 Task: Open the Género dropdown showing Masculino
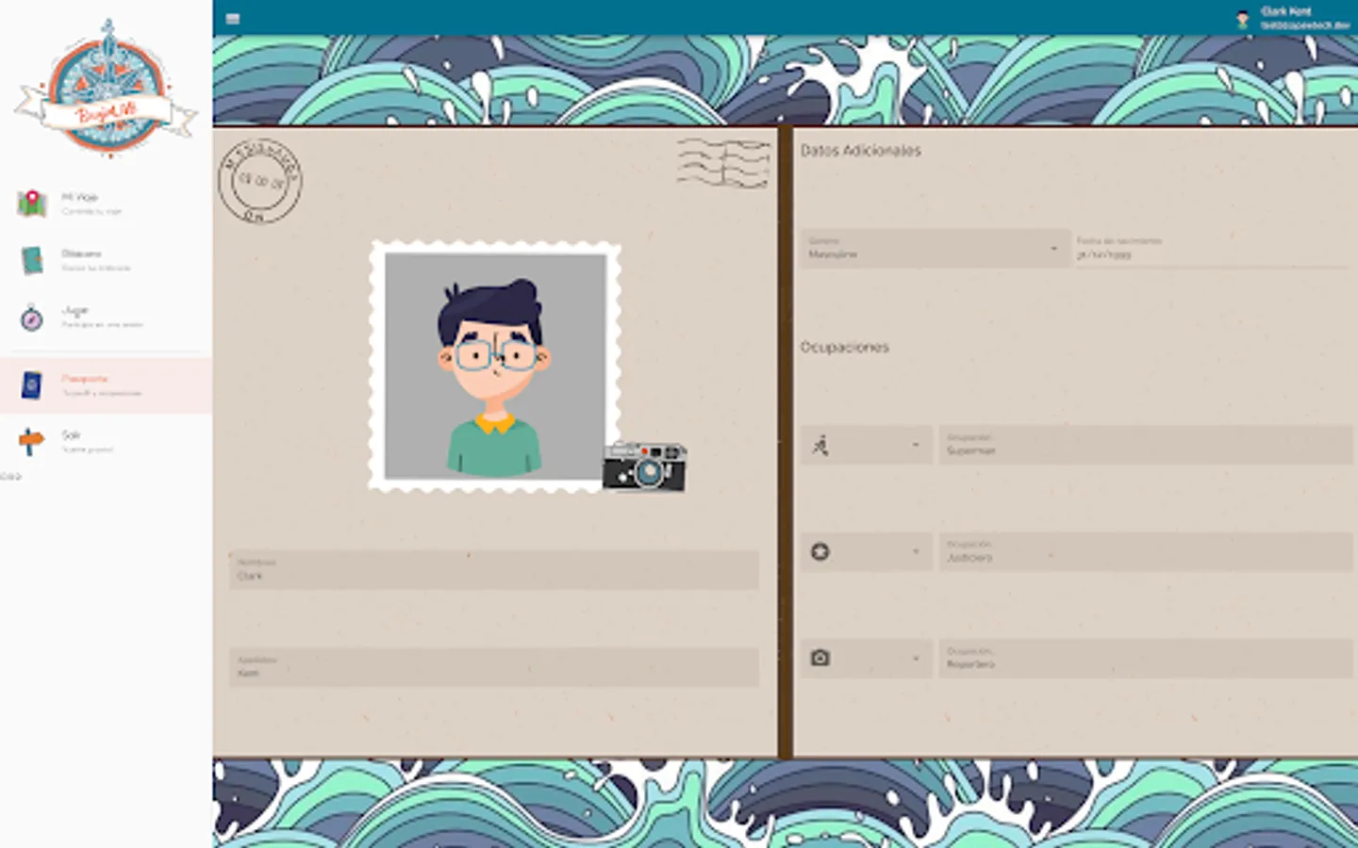tap(935, 249)
